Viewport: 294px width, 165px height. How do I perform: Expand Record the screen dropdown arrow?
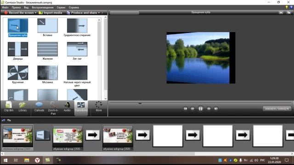click(x=35, y=13)
